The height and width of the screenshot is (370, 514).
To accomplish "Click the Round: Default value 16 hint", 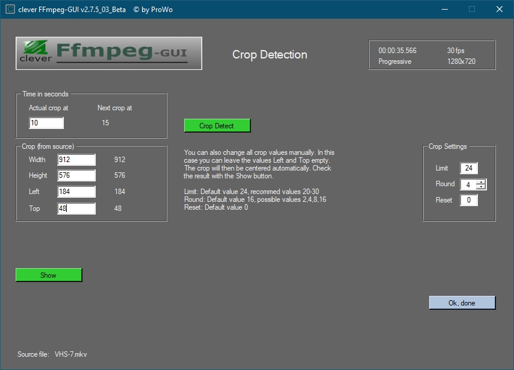I will tap(255, 199).
